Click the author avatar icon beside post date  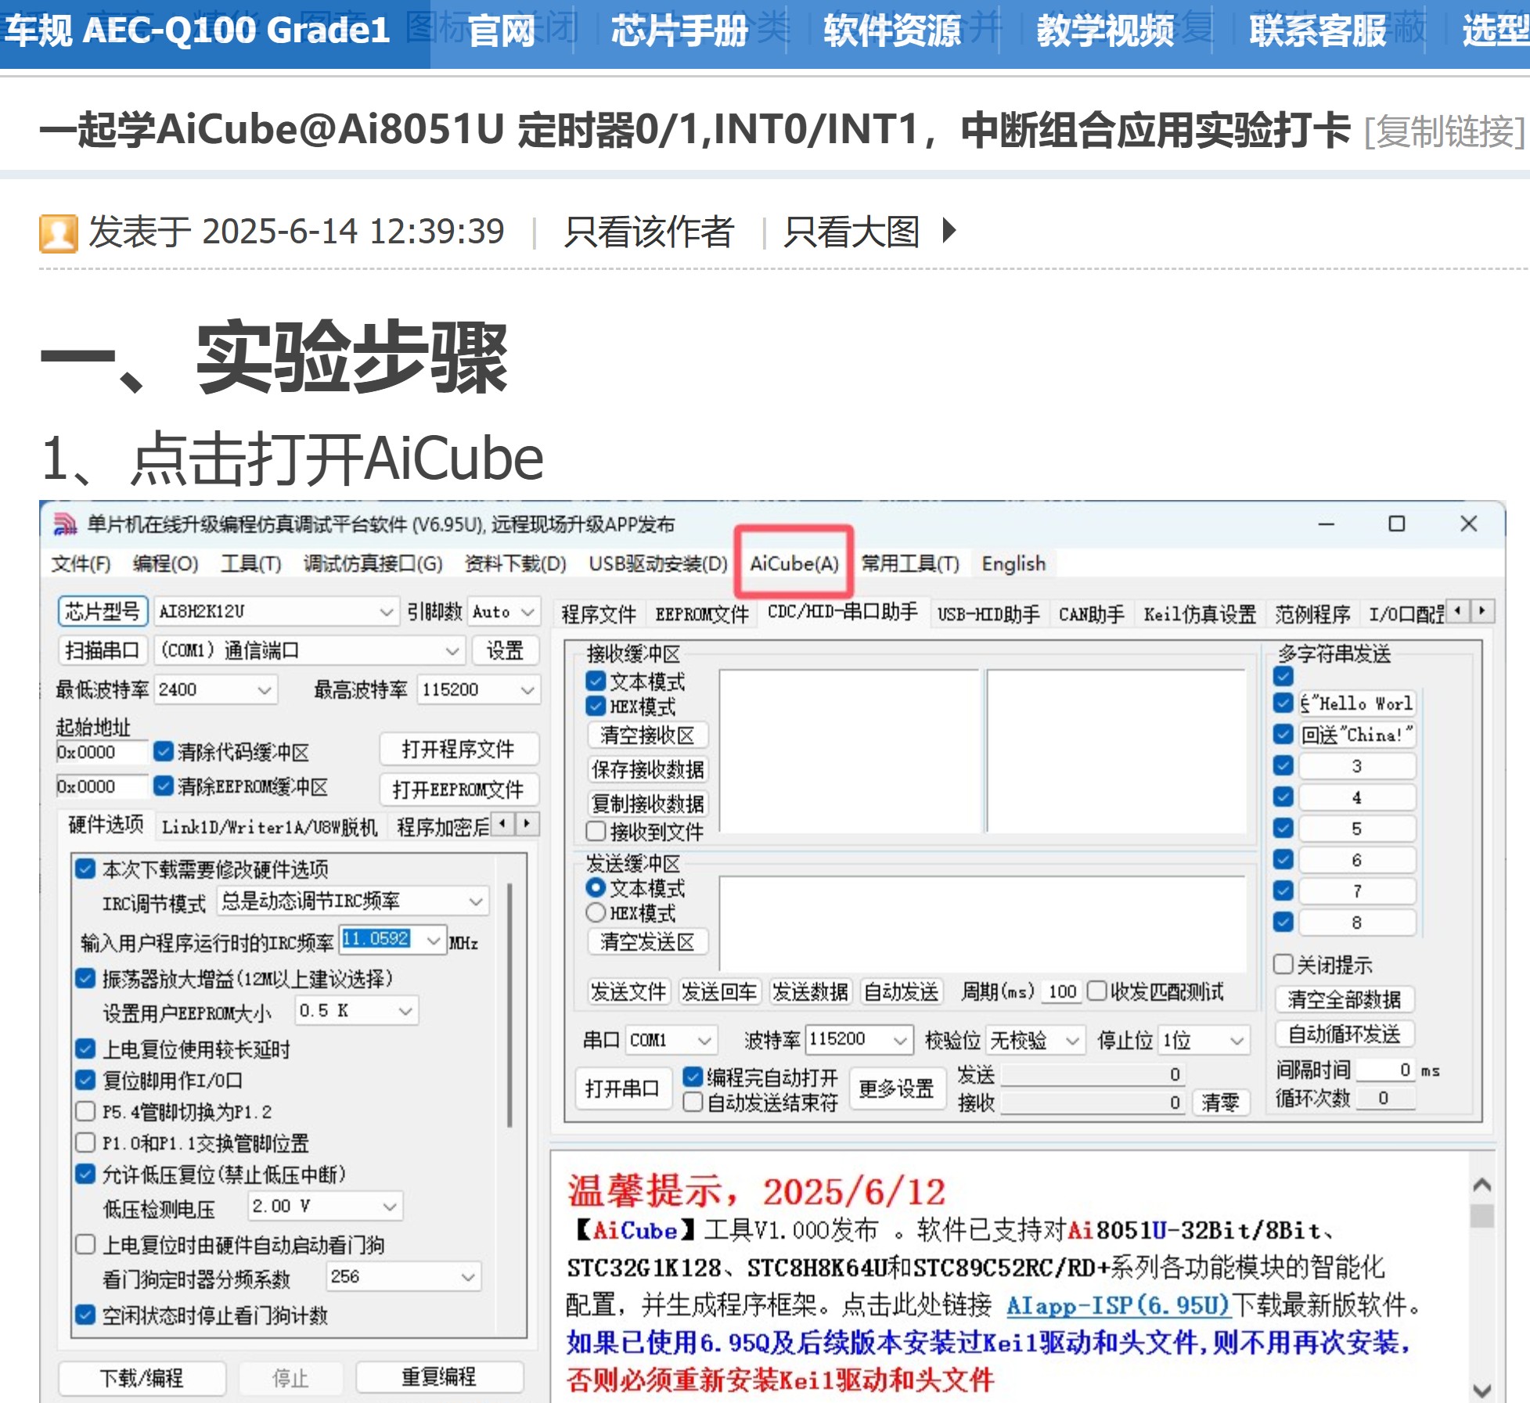coord(59,233)
